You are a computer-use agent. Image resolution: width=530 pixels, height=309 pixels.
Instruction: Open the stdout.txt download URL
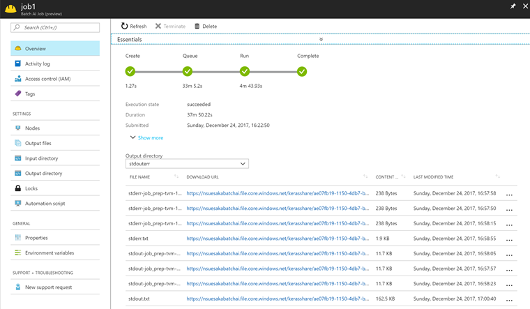pyautogui.click(x=278, y=299)
